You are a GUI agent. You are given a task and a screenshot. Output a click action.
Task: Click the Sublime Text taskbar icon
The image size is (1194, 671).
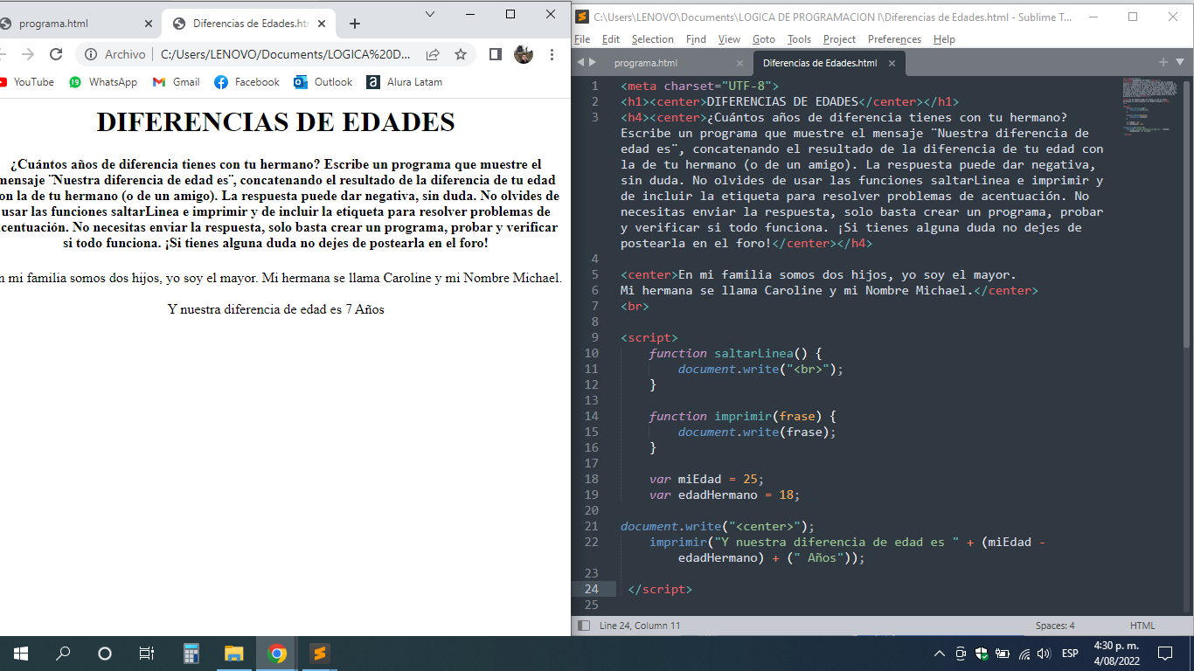coord(320,653)
